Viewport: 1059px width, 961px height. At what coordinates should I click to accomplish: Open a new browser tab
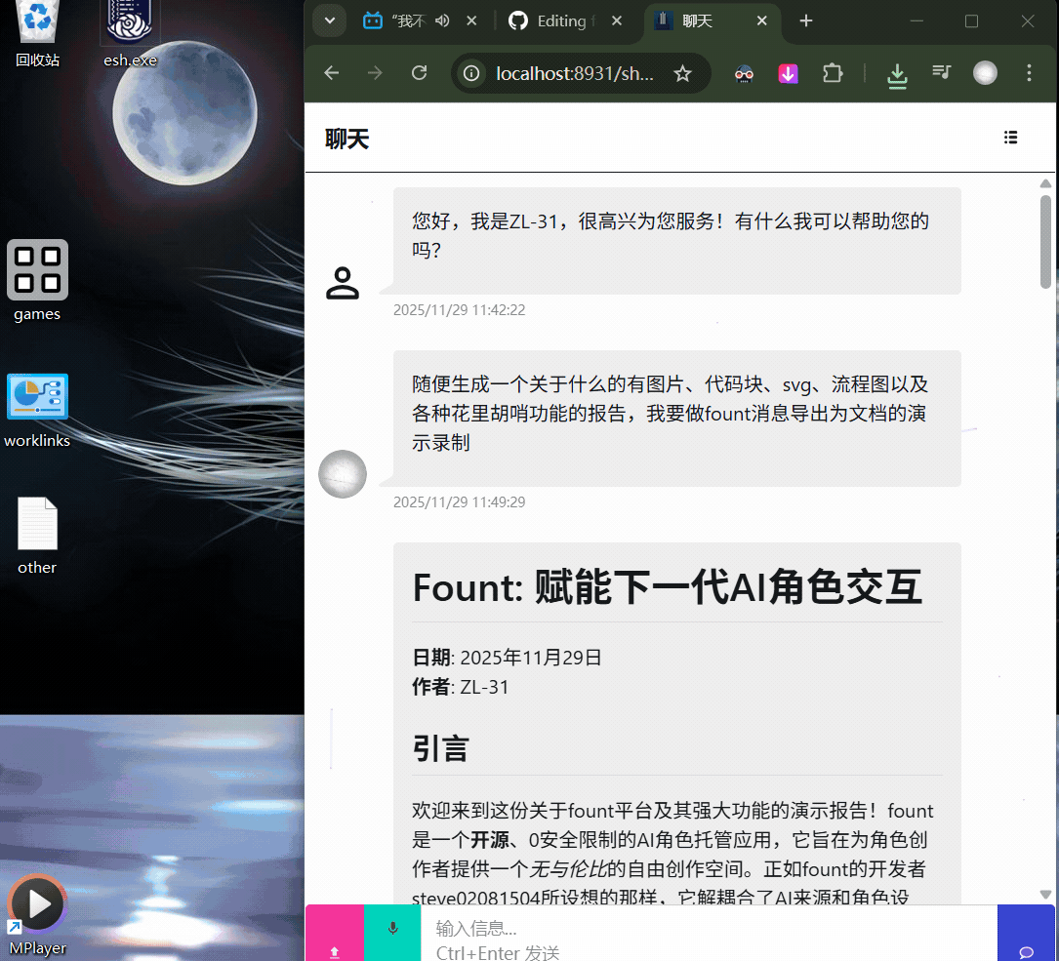click(x=806, y=21)
